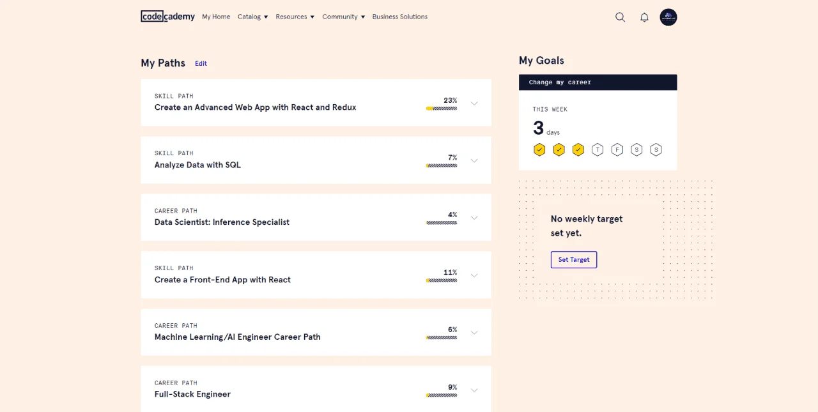Click the 'My Goals' heading
818x412 pixels.
pyautogui.click(x=541, y=61)
